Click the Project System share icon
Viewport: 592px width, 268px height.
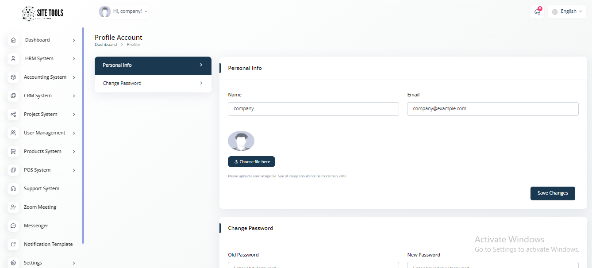point(13,115)
